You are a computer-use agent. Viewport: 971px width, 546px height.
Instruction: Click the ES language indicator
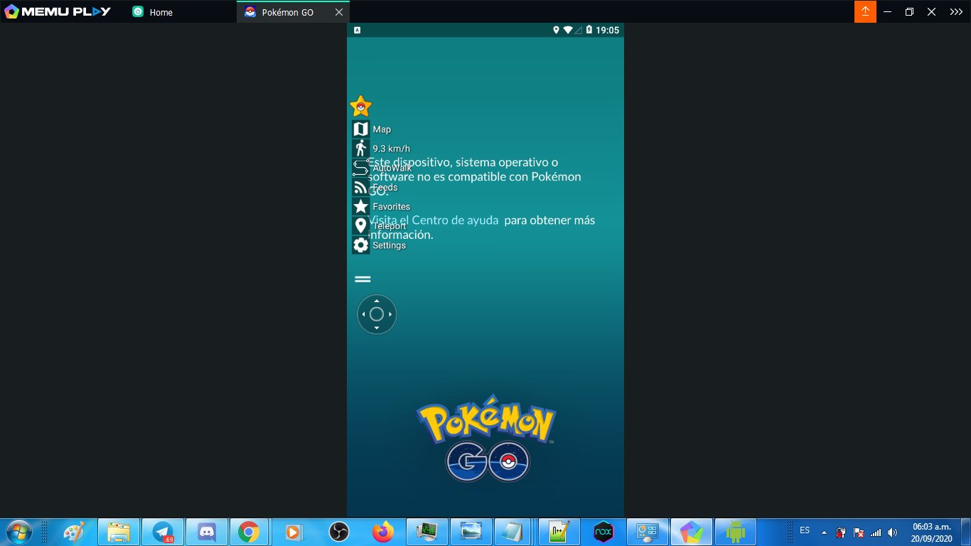pyautogui.click(x=805, y=530)
